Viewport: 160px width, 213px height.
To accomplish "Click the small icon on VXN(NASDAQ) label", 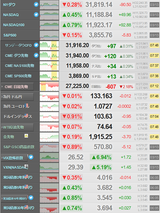I will 26,166.
